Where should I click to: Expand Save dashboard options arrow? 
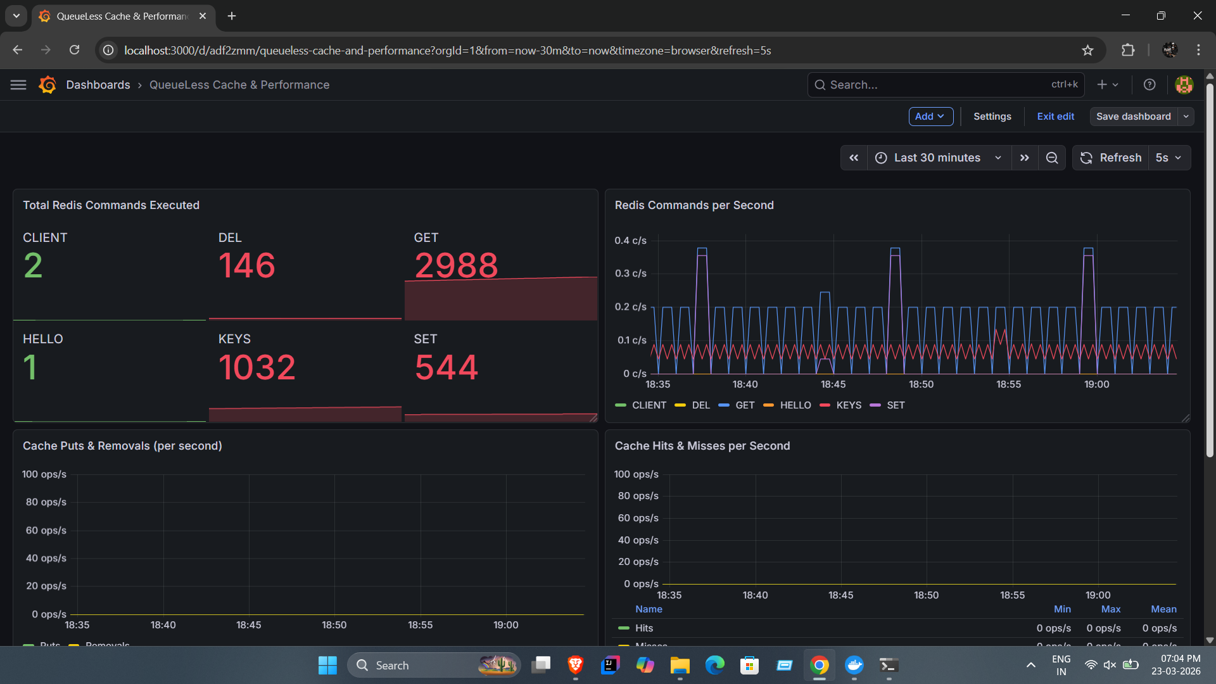[1186, 117]
